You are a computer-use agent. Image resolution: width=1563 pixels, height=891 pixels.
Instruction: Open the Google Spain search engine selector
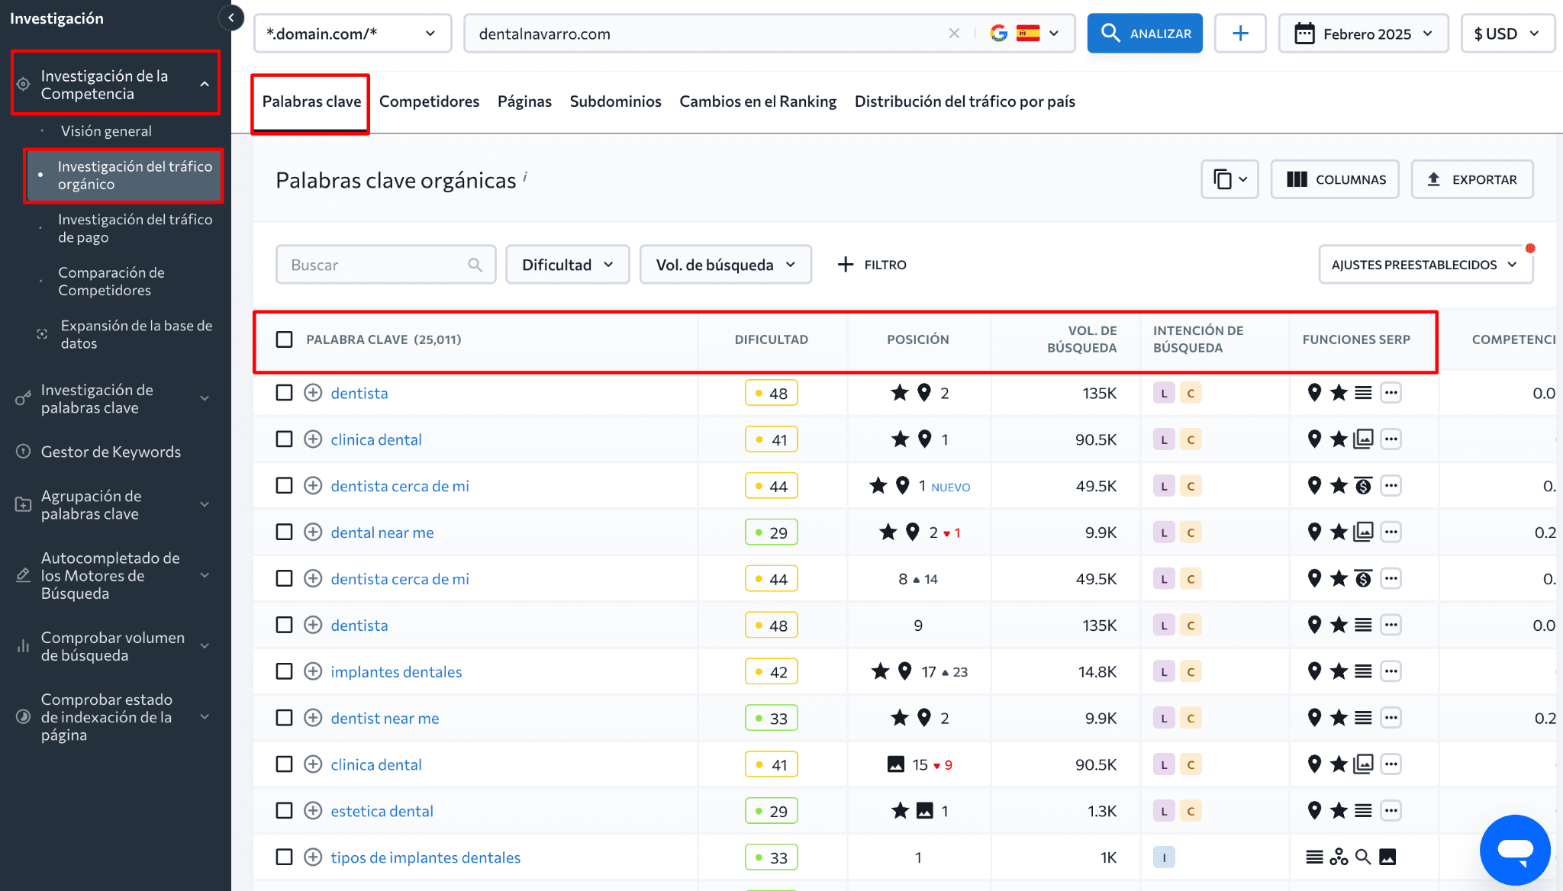1025,34
